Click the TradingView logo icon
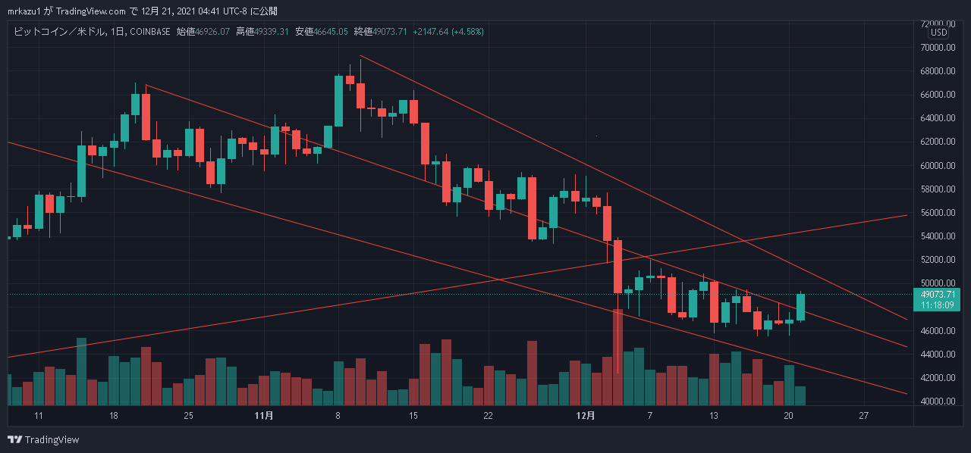The width and height of the screenshot is (971, 453). pos(14,439)
